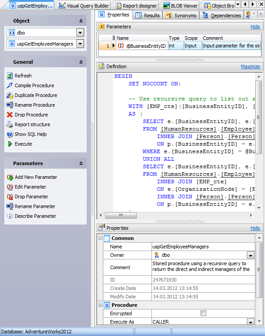Click the Add New Parameter icon
Screen dimensions: 265x336
tap(10, 177)
